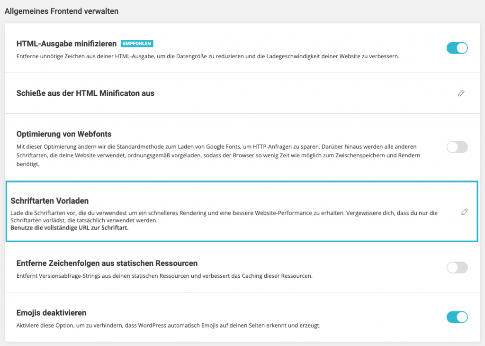
Task: Click the Schieße aus der HTML Minificaton aus heading
Action: (85, 93)
